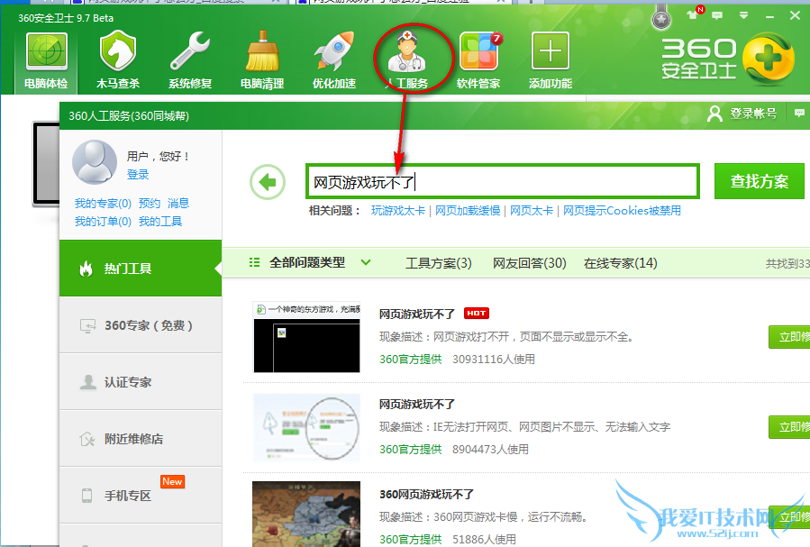Click 登录帐号 text in service header
The image size is (810, 547).
click(753, 114)
